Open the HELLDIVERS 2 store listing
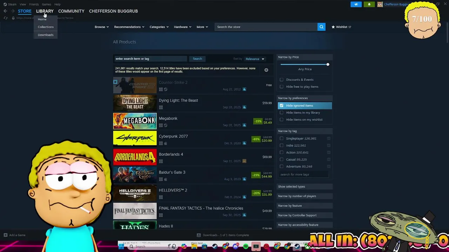 click(193, 193)
